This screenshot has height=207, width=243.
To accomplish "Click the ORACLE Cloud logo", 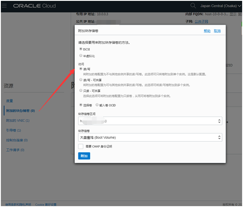I will 34,6.
